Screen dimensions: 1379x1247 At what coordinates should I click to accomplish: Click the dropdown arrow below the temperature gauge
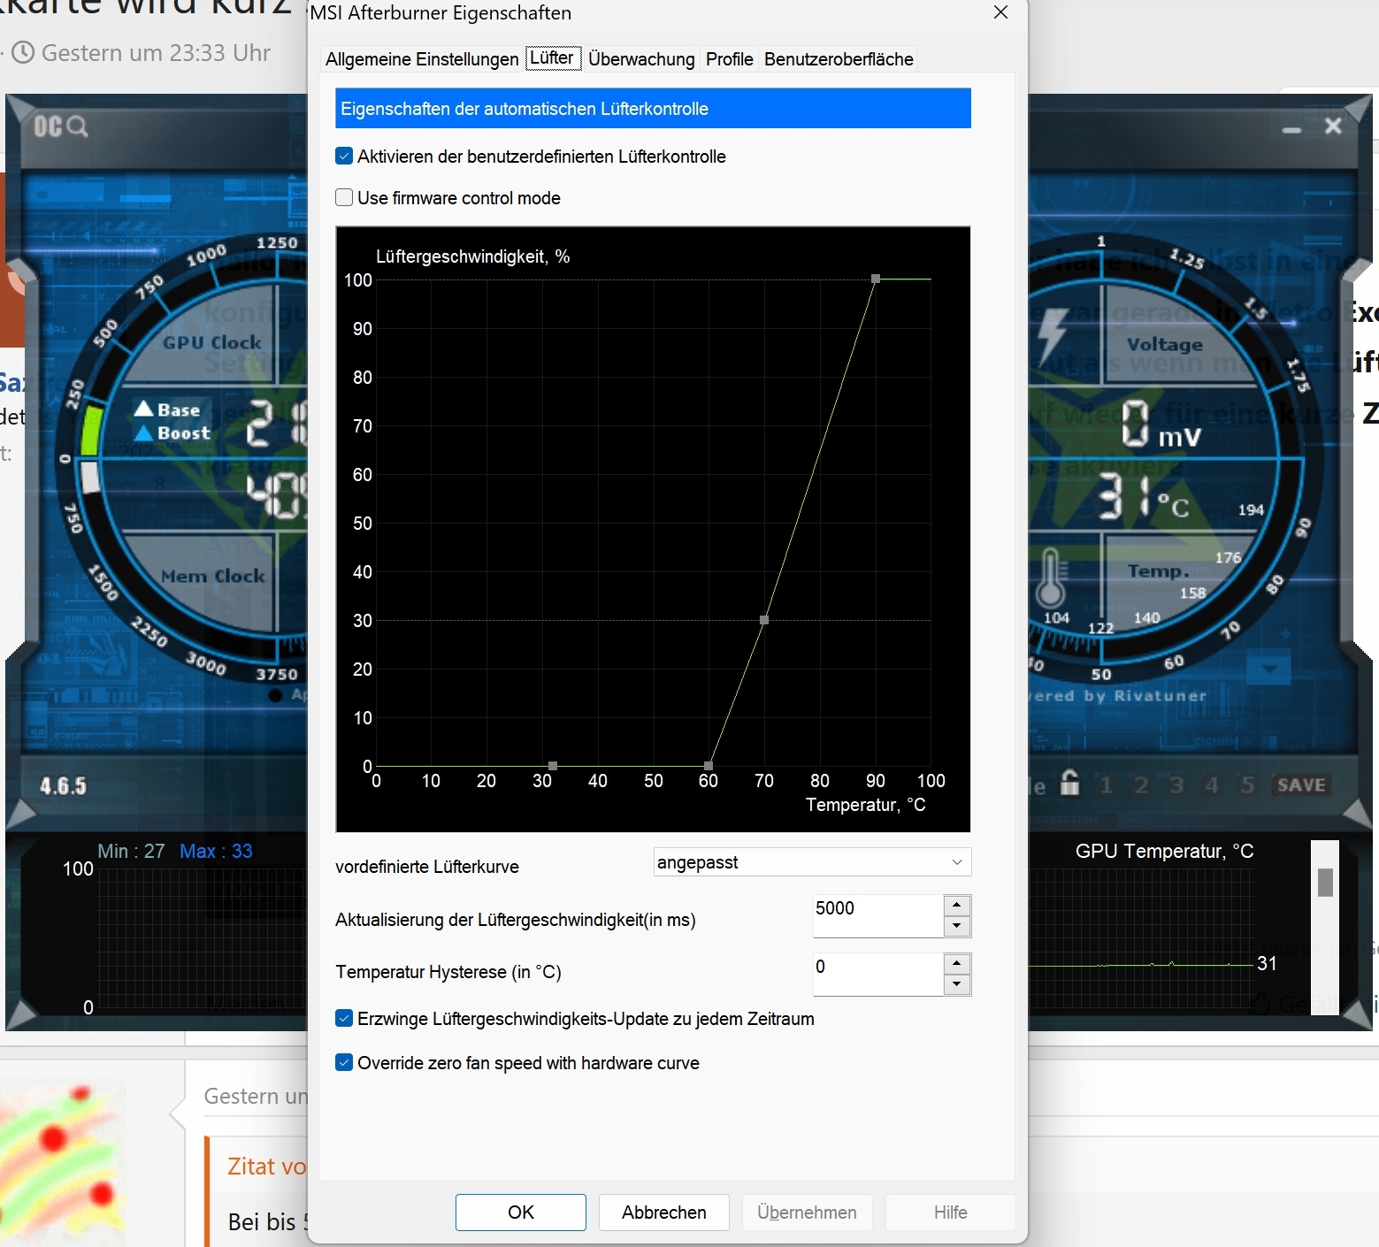click(x=1269, y=669)
